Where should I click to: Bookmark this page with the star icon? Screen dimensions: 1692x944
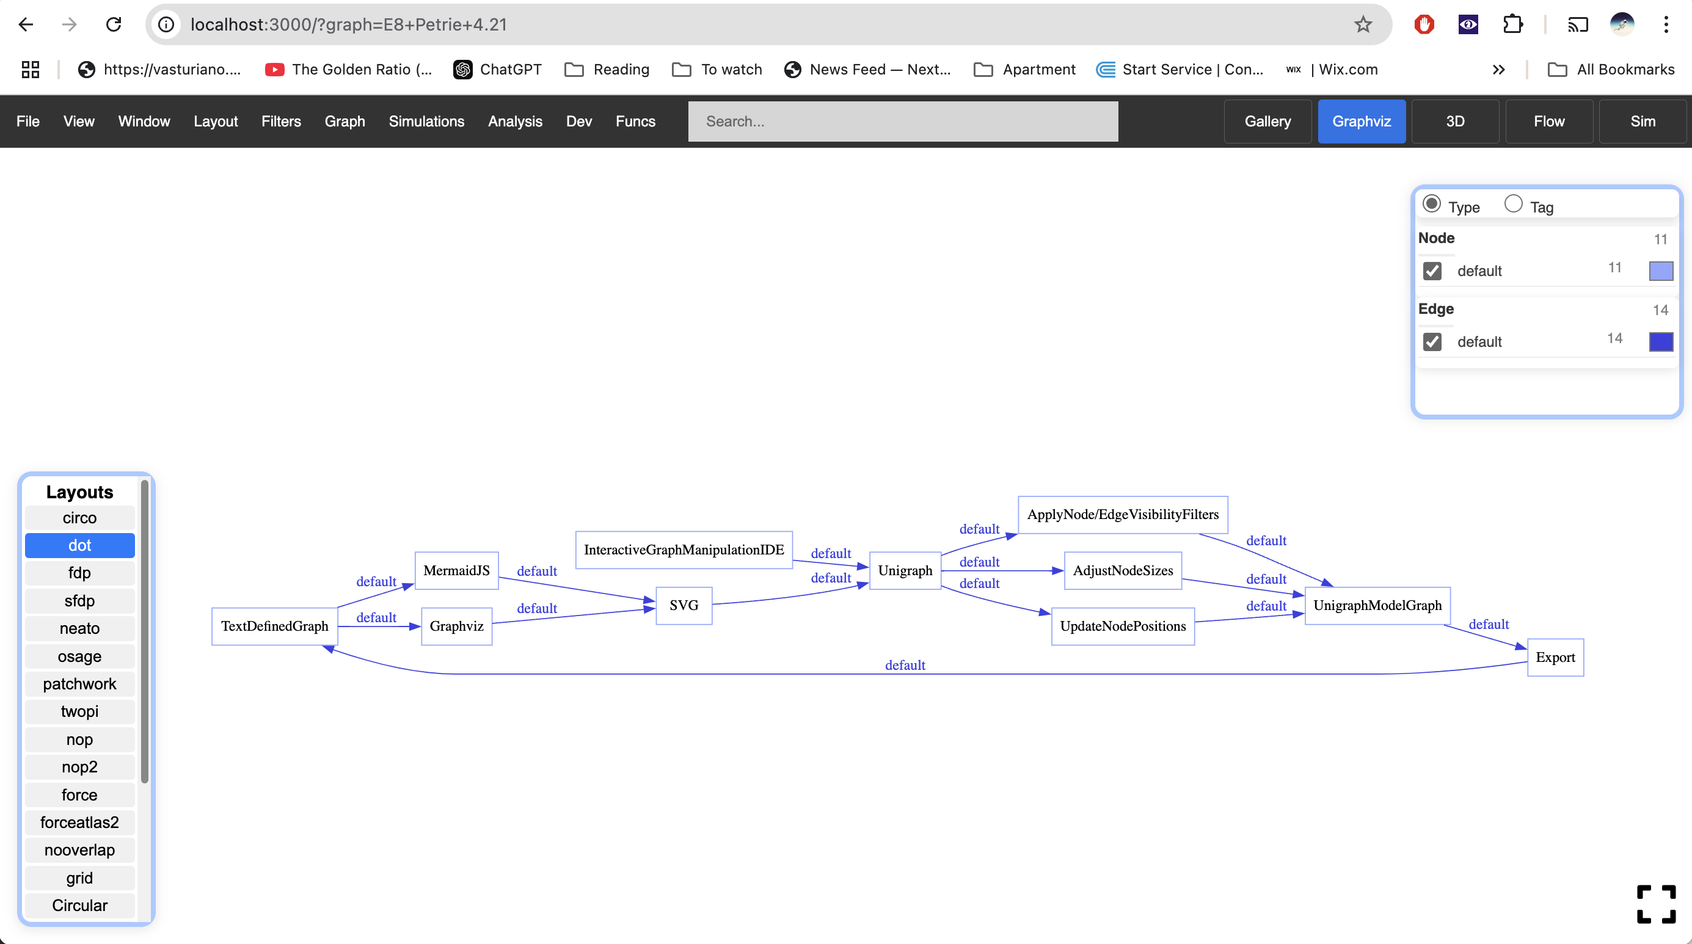[1363, 24]
